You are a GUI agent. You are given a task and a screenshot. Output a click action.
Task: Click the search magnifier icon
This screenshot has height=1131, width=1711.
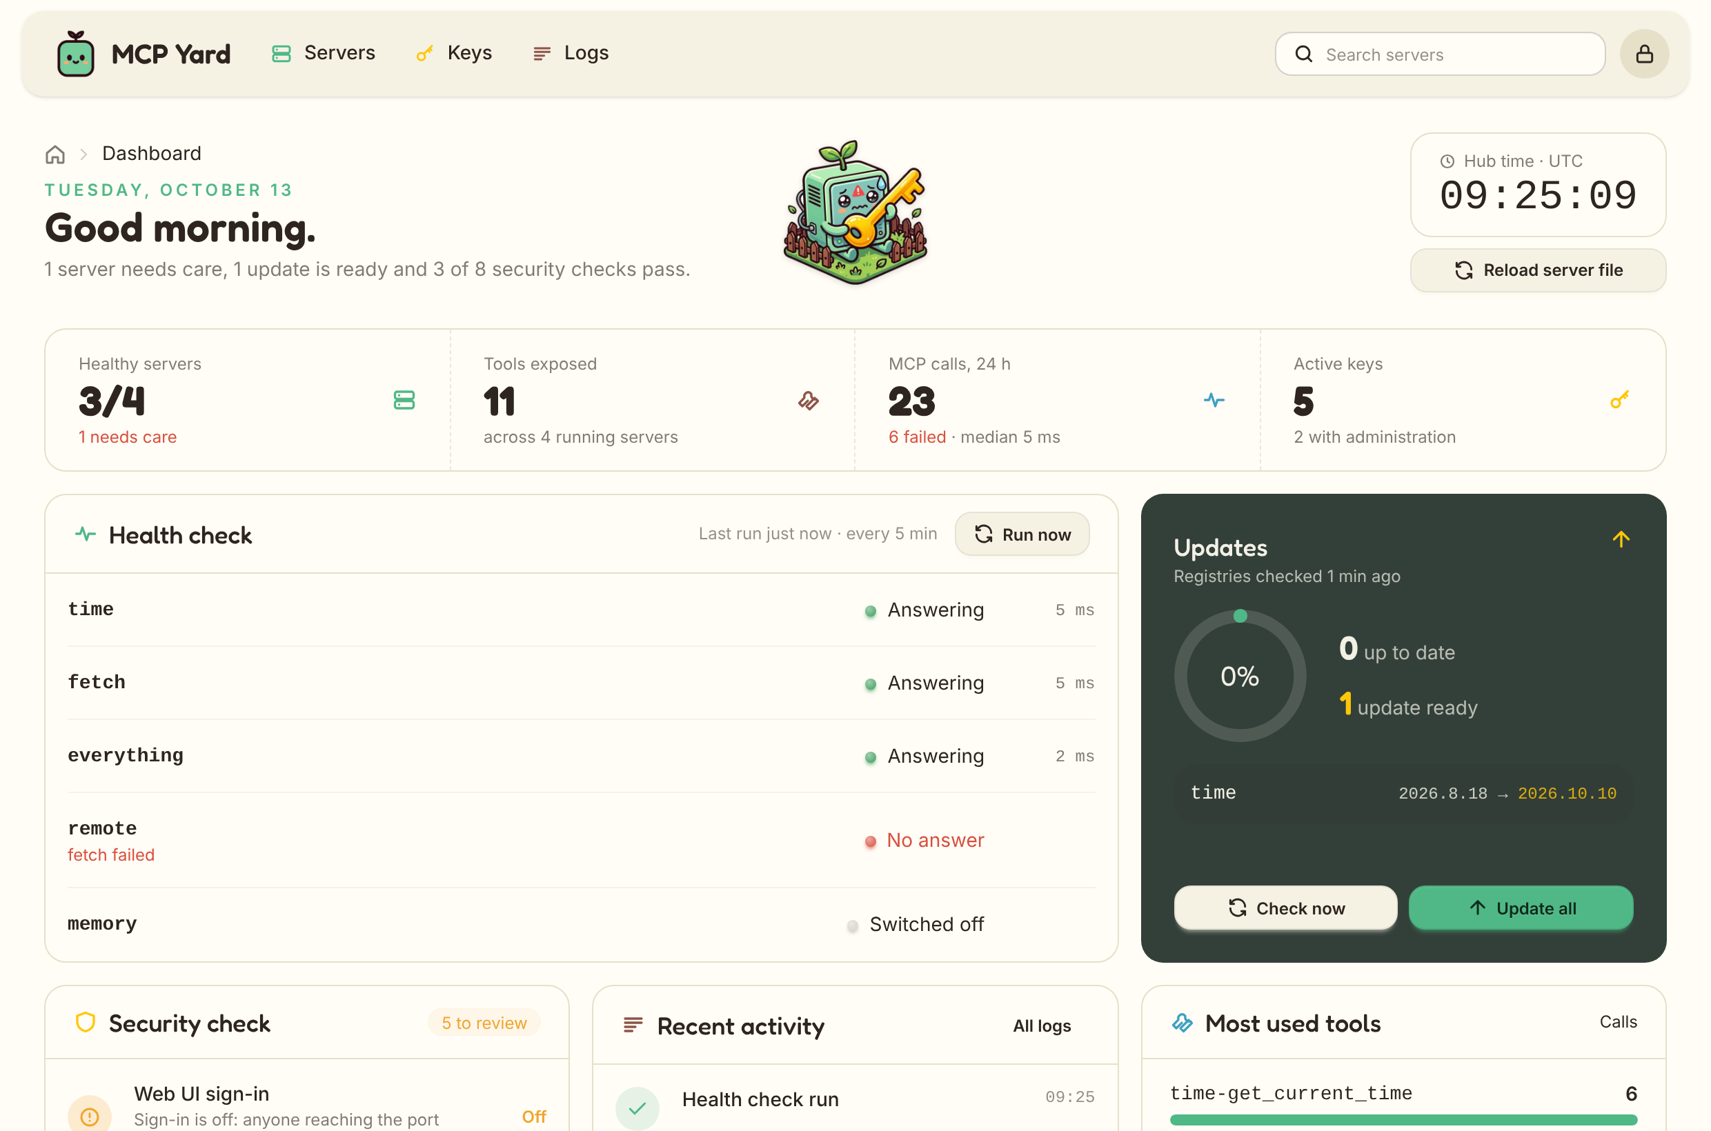1303,54
